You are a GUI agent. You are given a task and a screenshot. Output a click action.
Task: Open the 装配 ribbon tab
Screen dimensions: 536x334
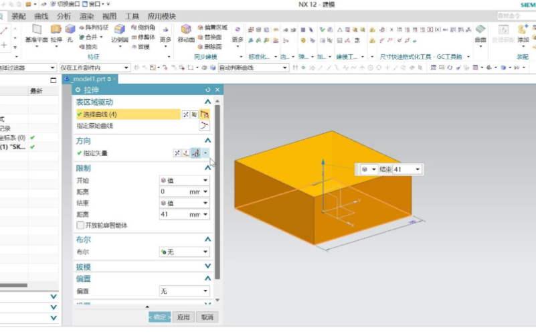(x=19, y=17)
